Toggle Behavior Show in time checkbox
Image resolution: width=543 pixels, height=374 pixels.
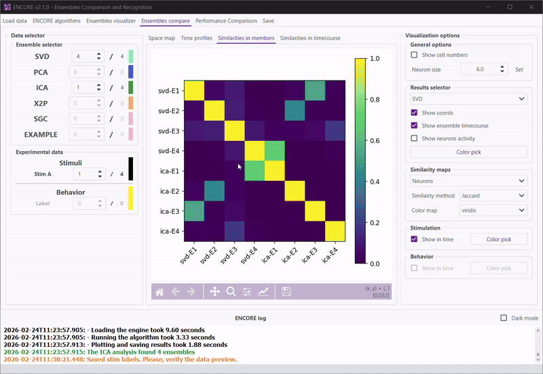point(414,268)
